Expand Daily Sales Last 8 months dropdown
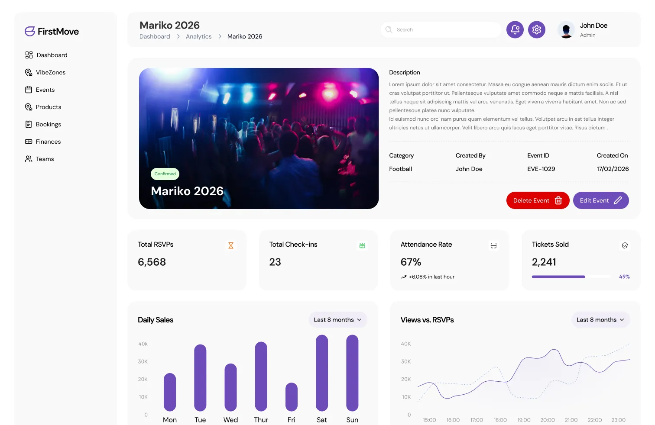Screen dimensions: 655x425 [338, 320]
